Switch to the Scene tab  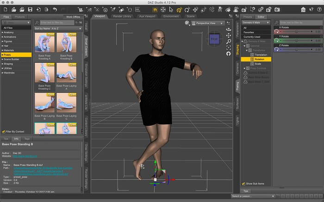click(x=191, y=16)
